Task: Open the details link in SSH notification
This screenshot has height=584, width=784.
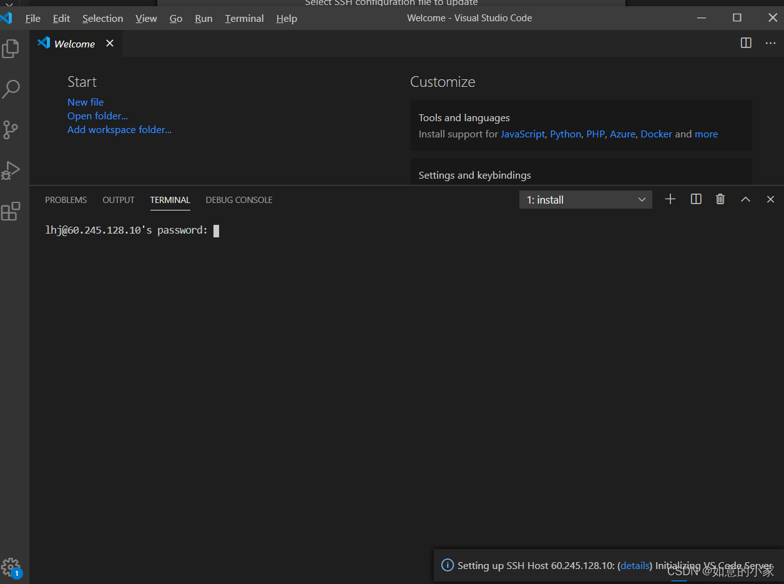Action: pyautogui.click(x=635, y=565)
